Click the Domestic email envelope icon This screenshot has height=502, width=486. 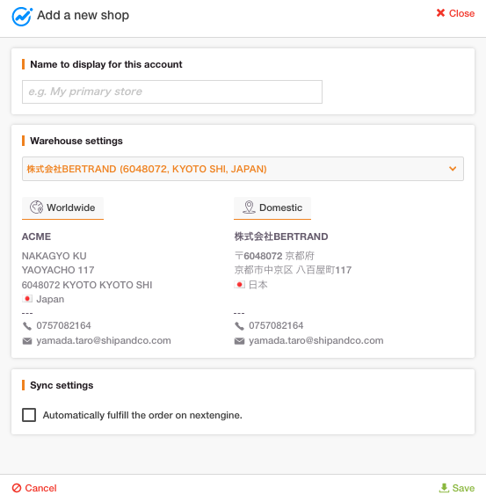(x=239, y=341)
